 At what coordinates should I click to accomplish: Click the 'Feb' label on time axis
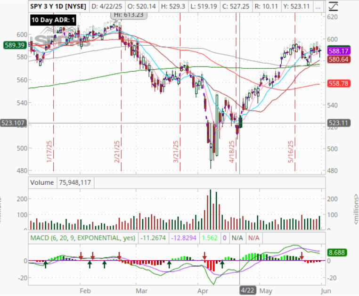pos(85,291)
